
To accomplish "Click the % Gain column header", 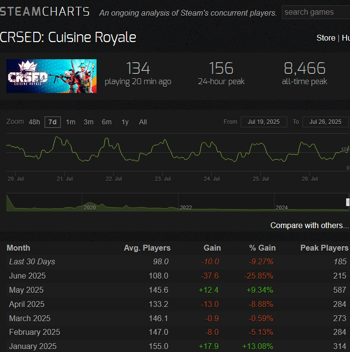I will pyautogui.click(x=262, y=248).
